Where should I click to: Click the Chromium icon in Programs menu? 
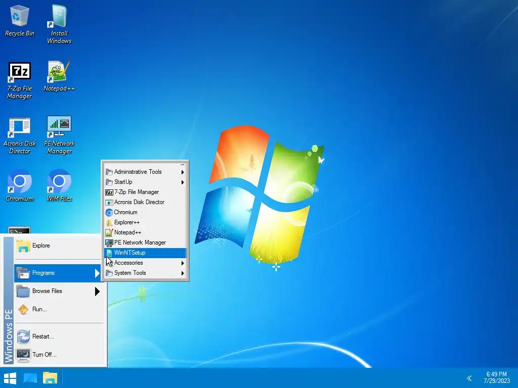coord(109,213)
